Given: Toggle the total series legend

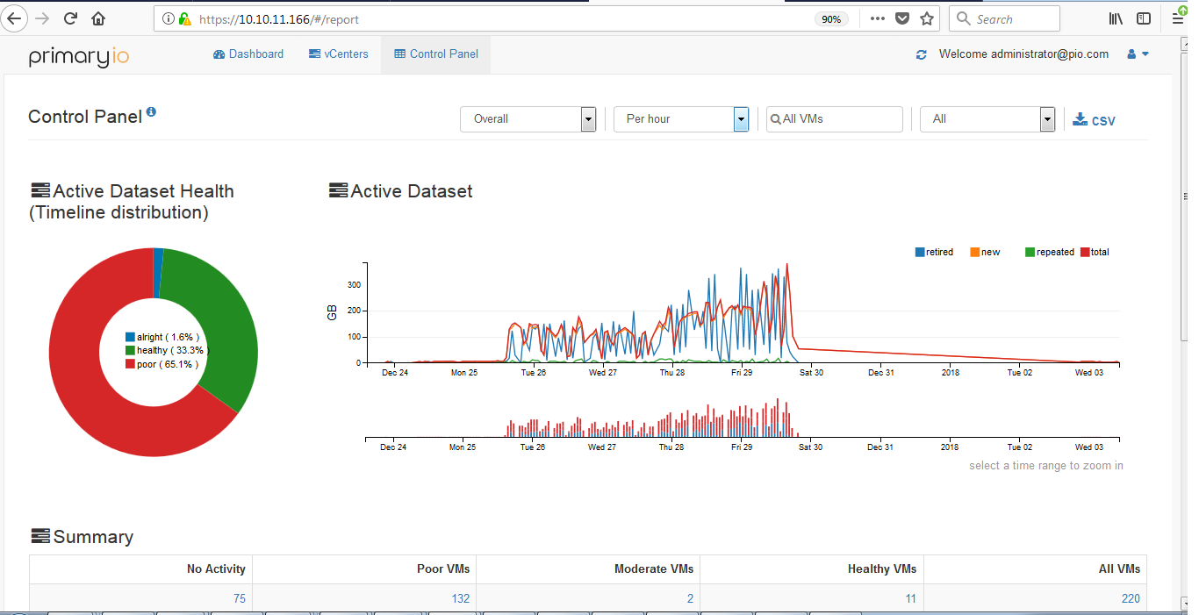Looking at the screenshot, I should click(1095, 252).
